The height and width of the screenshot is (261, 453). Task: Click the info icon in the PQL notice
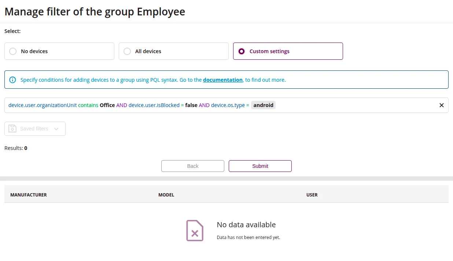pos(12,80)
